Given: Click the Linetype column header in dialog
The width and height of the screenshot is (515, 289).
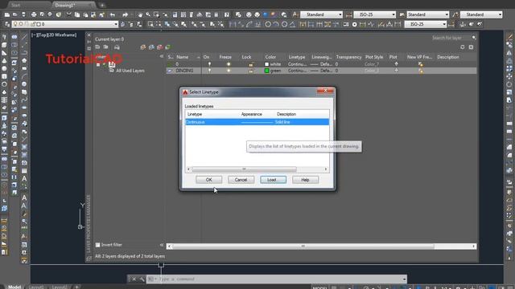Looking at the screenshot, I should (x=195, y=114).
